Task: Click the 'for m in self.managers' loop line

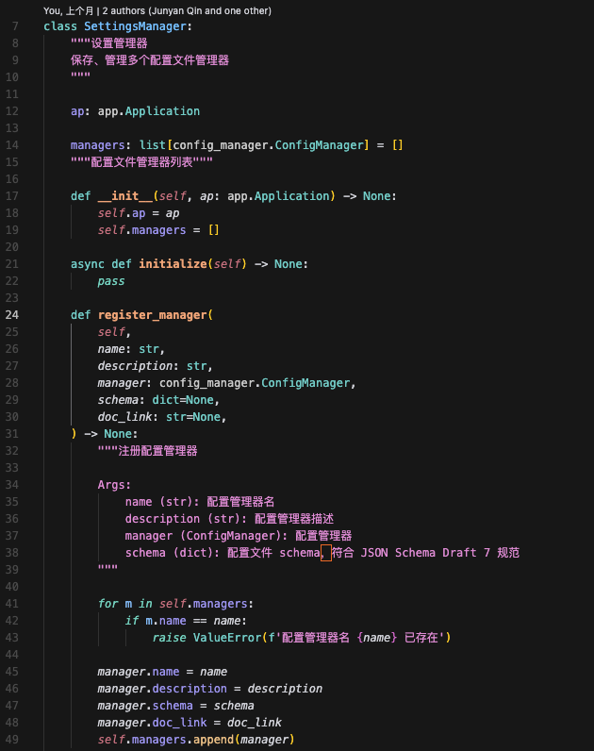Action: coord(175,604)
